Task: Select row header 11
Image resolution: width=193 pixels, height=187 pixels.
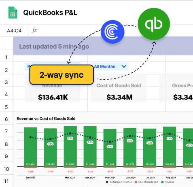Action: [6, 181]
